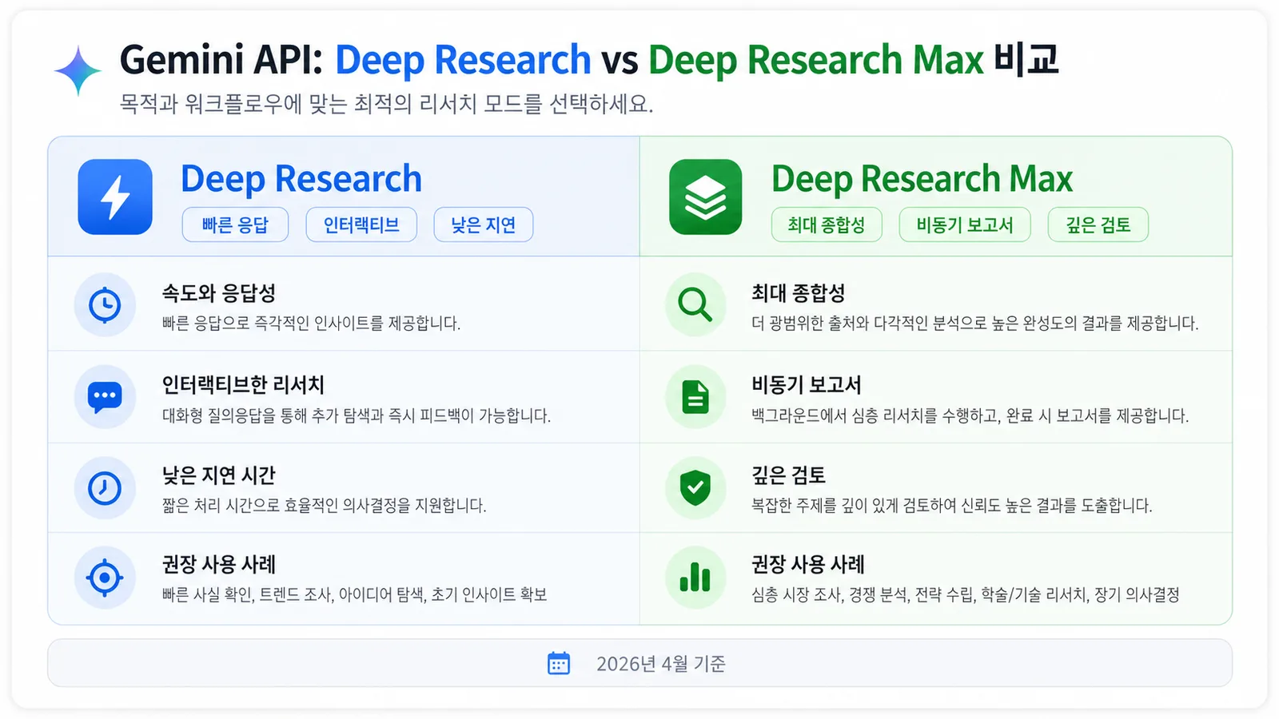Select the 인터랙티브 tag
Image resolution: width=1279 pixels, height=719 pixels.
pyautogui.click(x=361, y=224)
